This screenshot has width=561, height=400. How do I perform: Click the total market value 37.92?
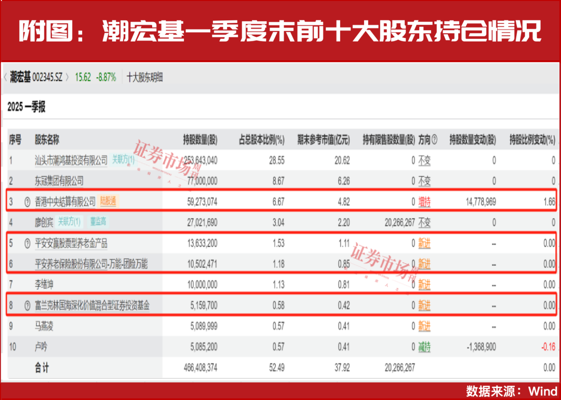coord(342,368)
